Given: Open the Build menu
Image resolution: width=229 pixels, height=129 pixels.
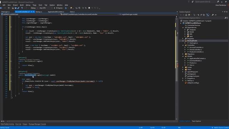Looking at the screenshot, I should (22, 5).
